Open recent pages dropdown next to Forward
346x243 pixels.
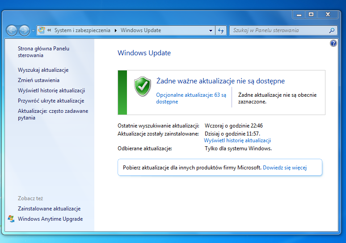[x=33, y=31]
